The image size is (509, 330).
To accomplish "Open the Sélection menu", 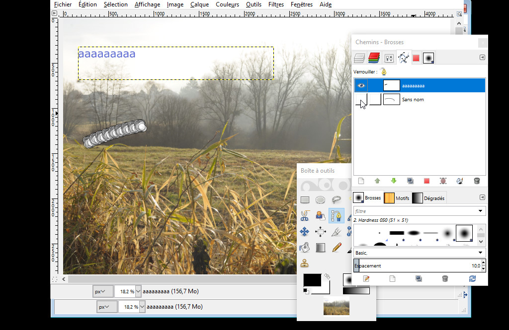I will 115,4.
